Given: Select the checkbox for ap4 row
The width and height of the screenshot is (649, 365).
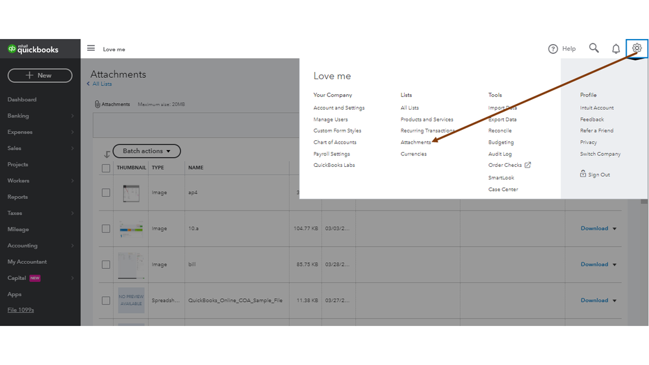Looking at the screenshot, I should pos(106,192).
